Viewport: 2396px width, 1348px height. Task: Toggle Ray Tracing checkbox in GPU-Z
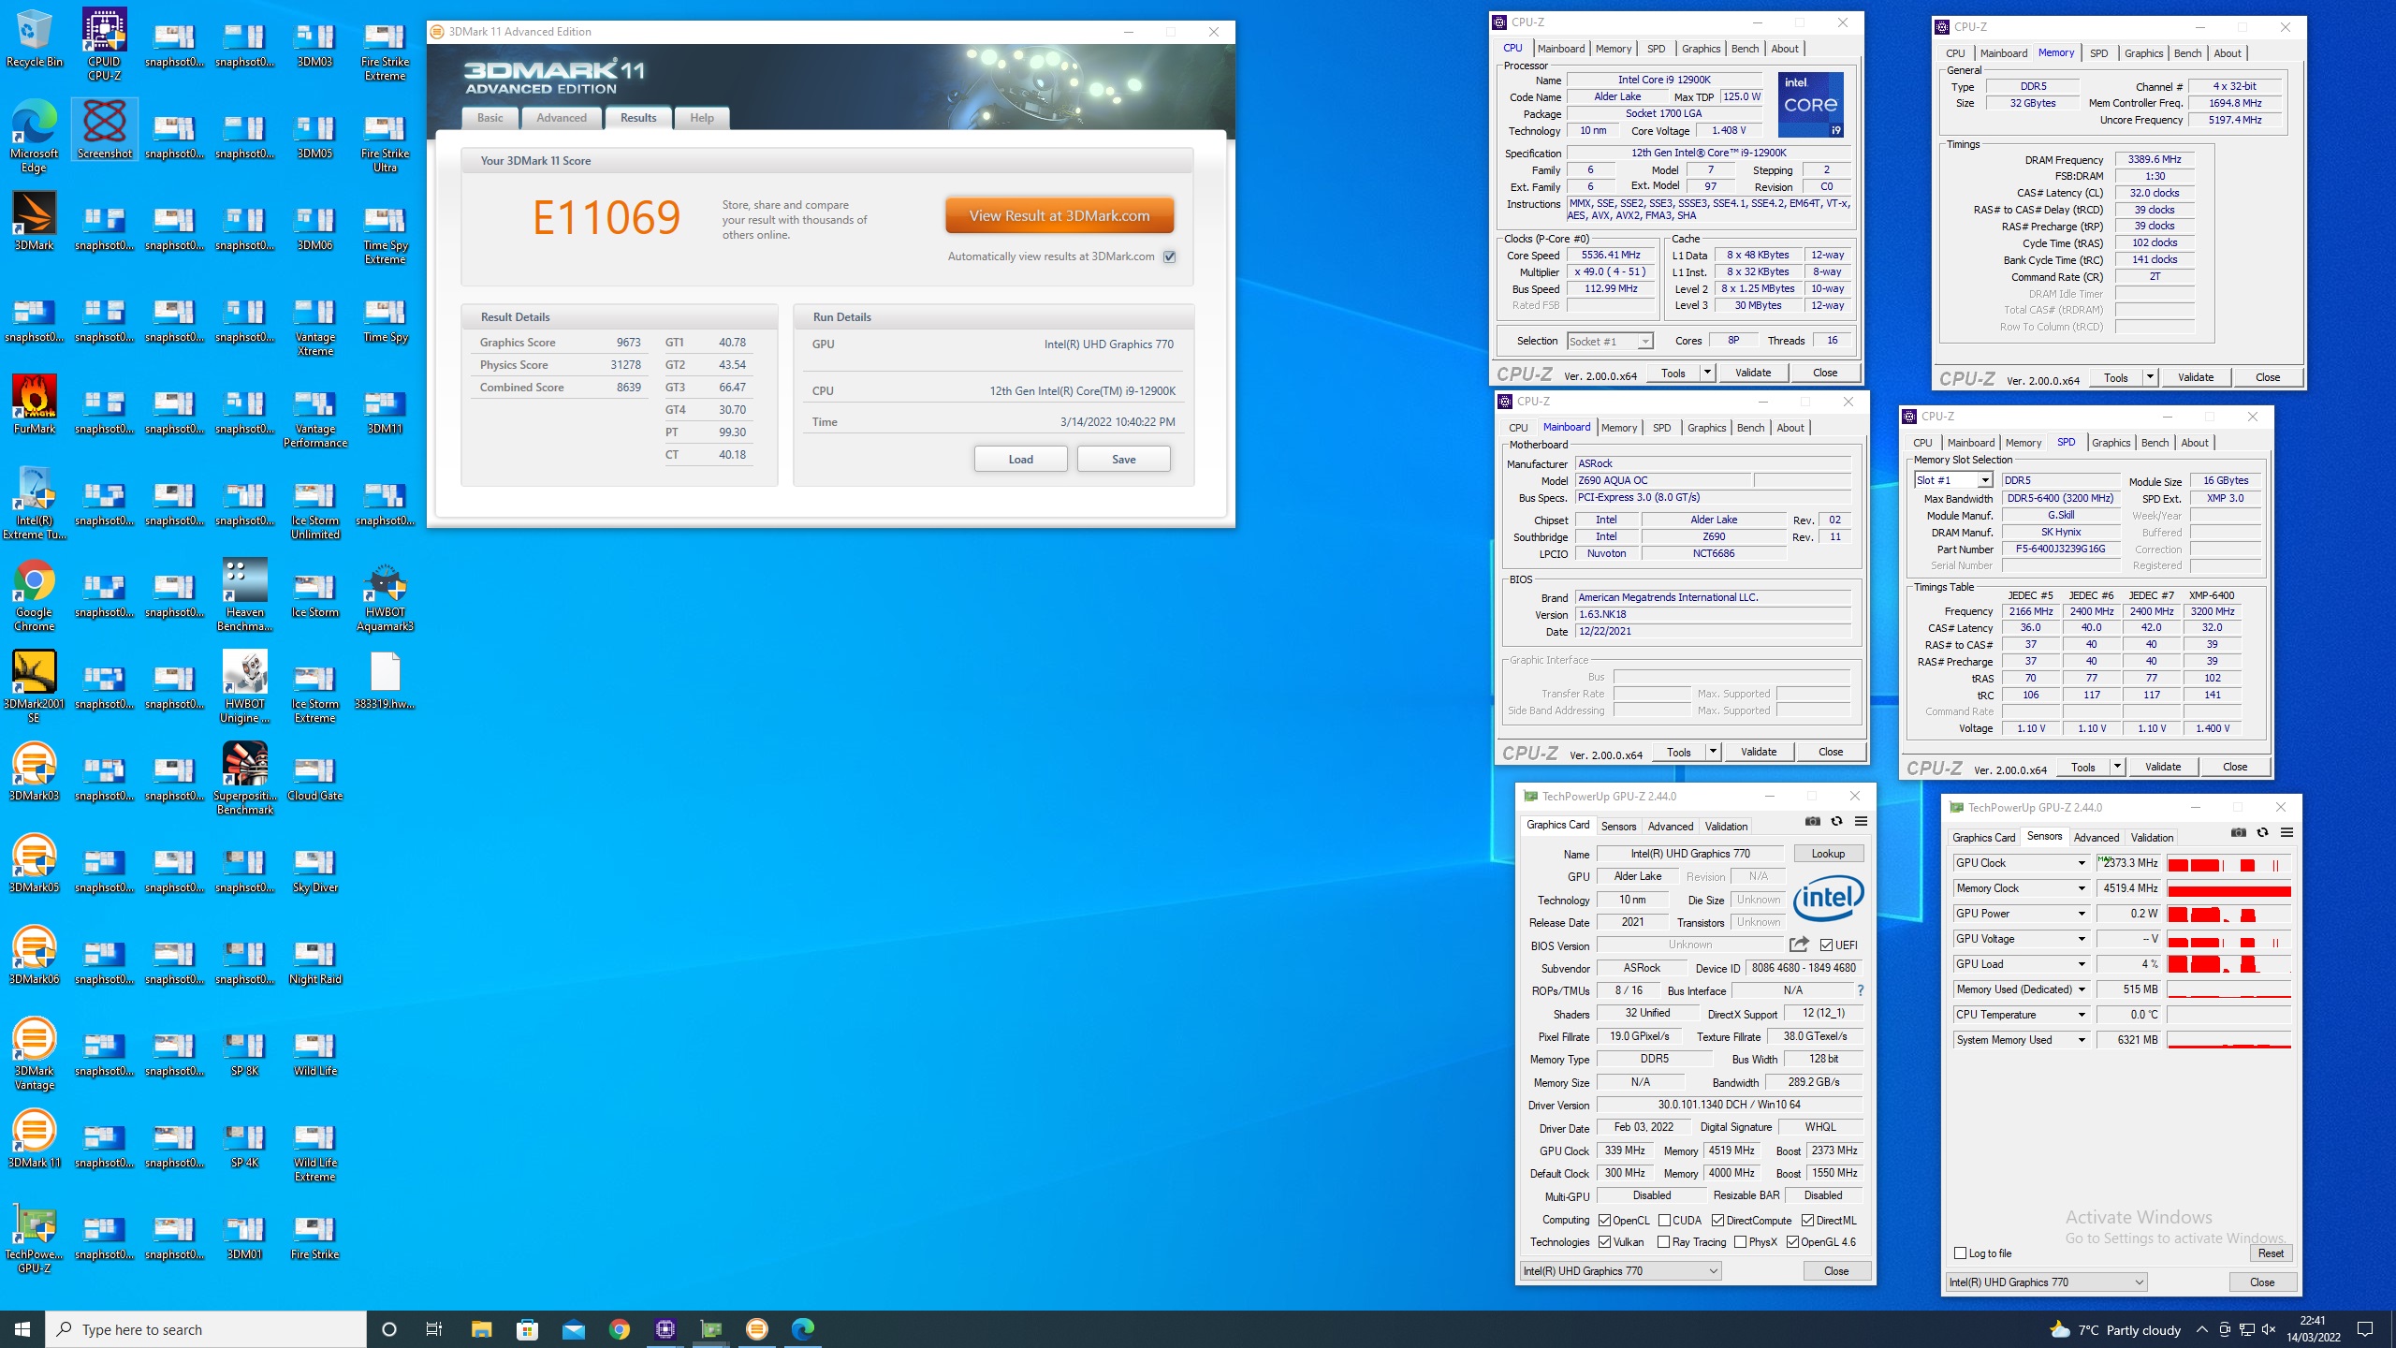[1663, 1242]
